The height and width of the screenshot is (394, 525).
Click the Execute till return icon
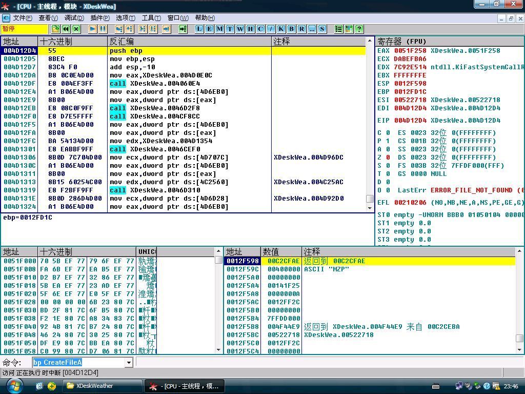click(x=166, y=29)
